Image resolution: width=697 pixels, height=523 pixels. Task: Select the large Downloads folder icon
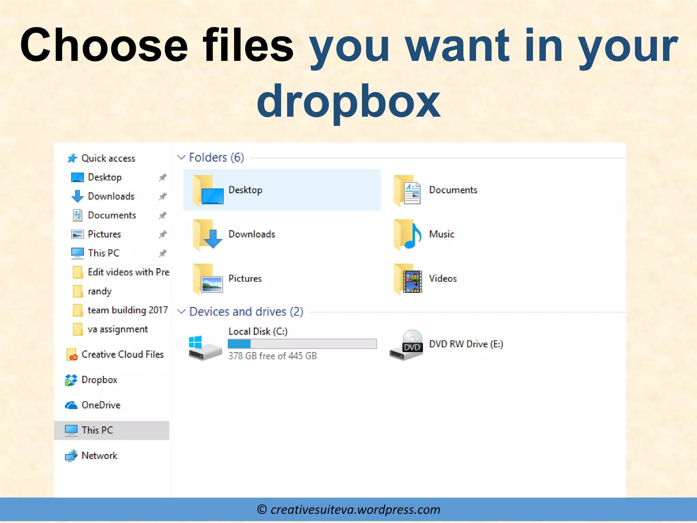[207, 234]
